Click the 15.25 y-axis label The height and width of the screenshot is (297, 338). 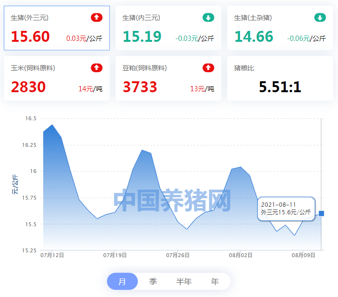29,250
